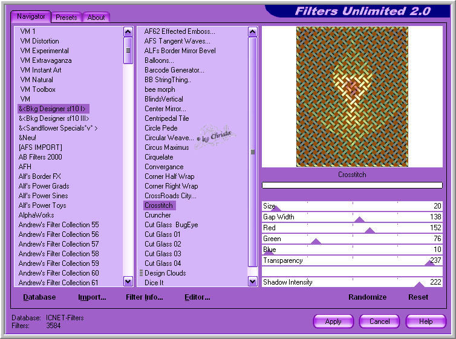Select the VM 1 category
Image resolution: width=456 pixels, height=339 pixels.
28,31
